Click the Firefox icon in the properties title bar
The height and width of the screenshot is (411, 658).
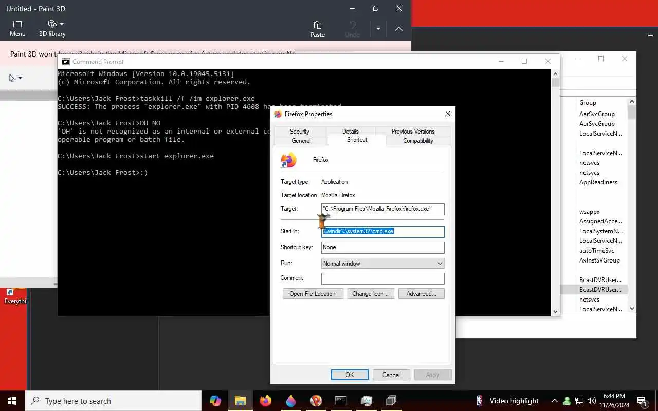point(278,114)
